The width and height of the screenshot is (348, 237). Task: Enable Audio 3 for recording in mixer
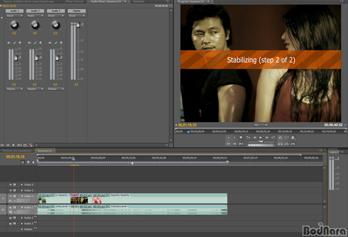tap(61, 42)
